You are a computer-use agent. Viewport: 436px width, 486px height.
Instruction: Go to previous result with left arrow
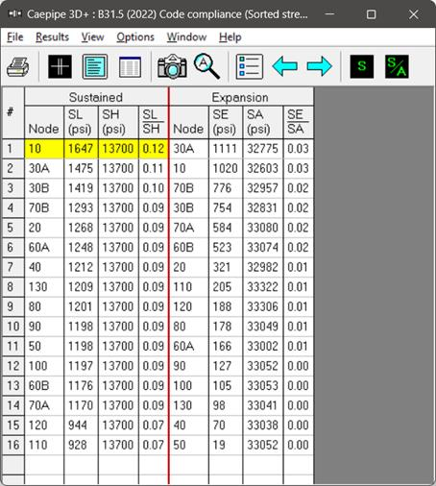click(x=284, y=66)
